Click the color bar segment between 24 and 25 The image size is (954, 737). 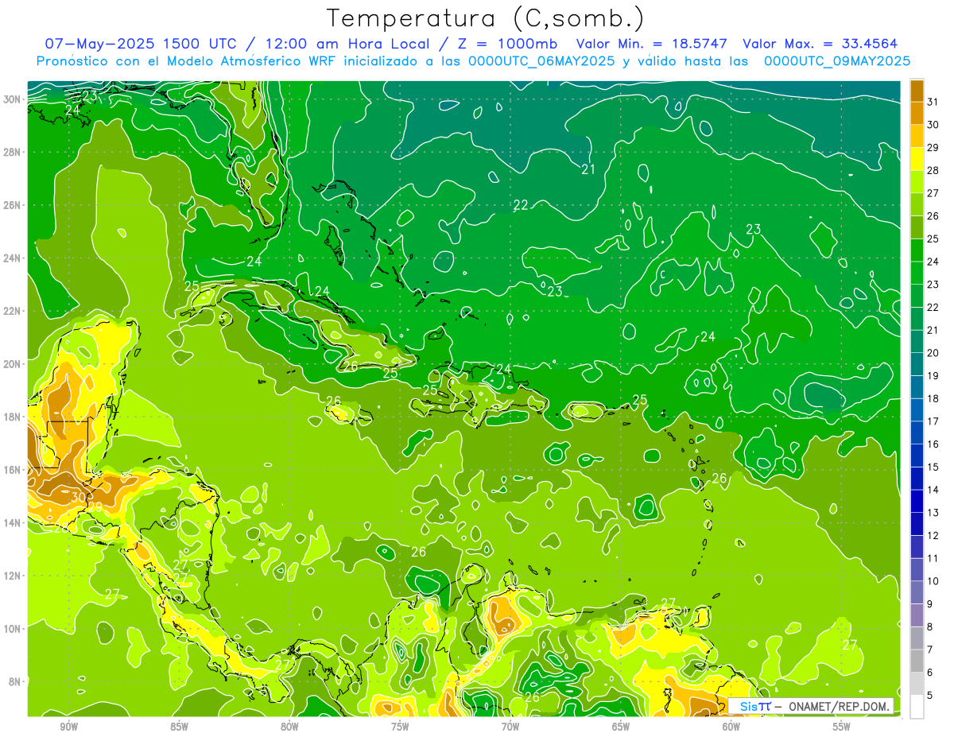click(x=917, y=250)
